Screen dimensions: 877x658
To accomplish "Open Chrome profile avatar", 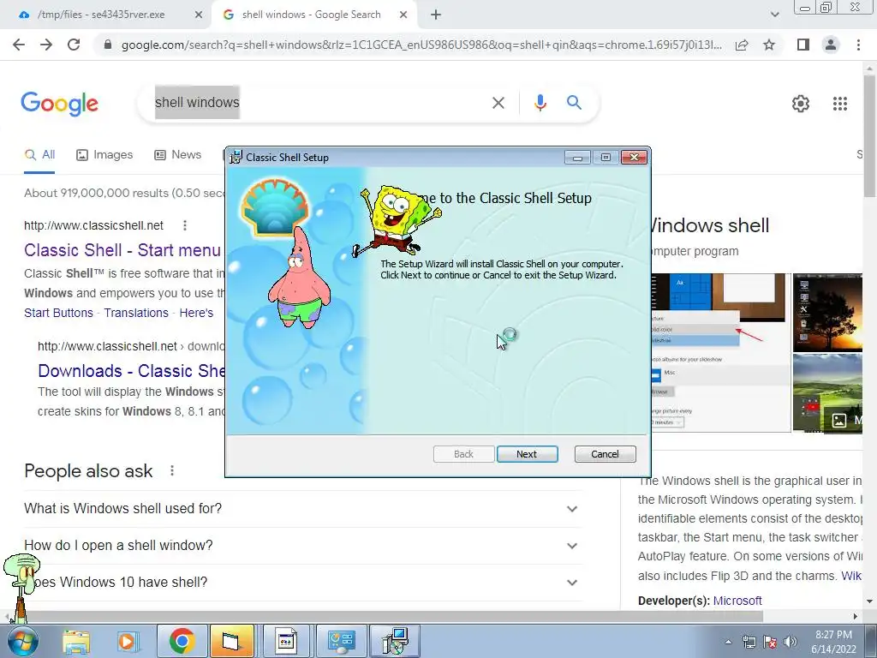I will 831,45.
